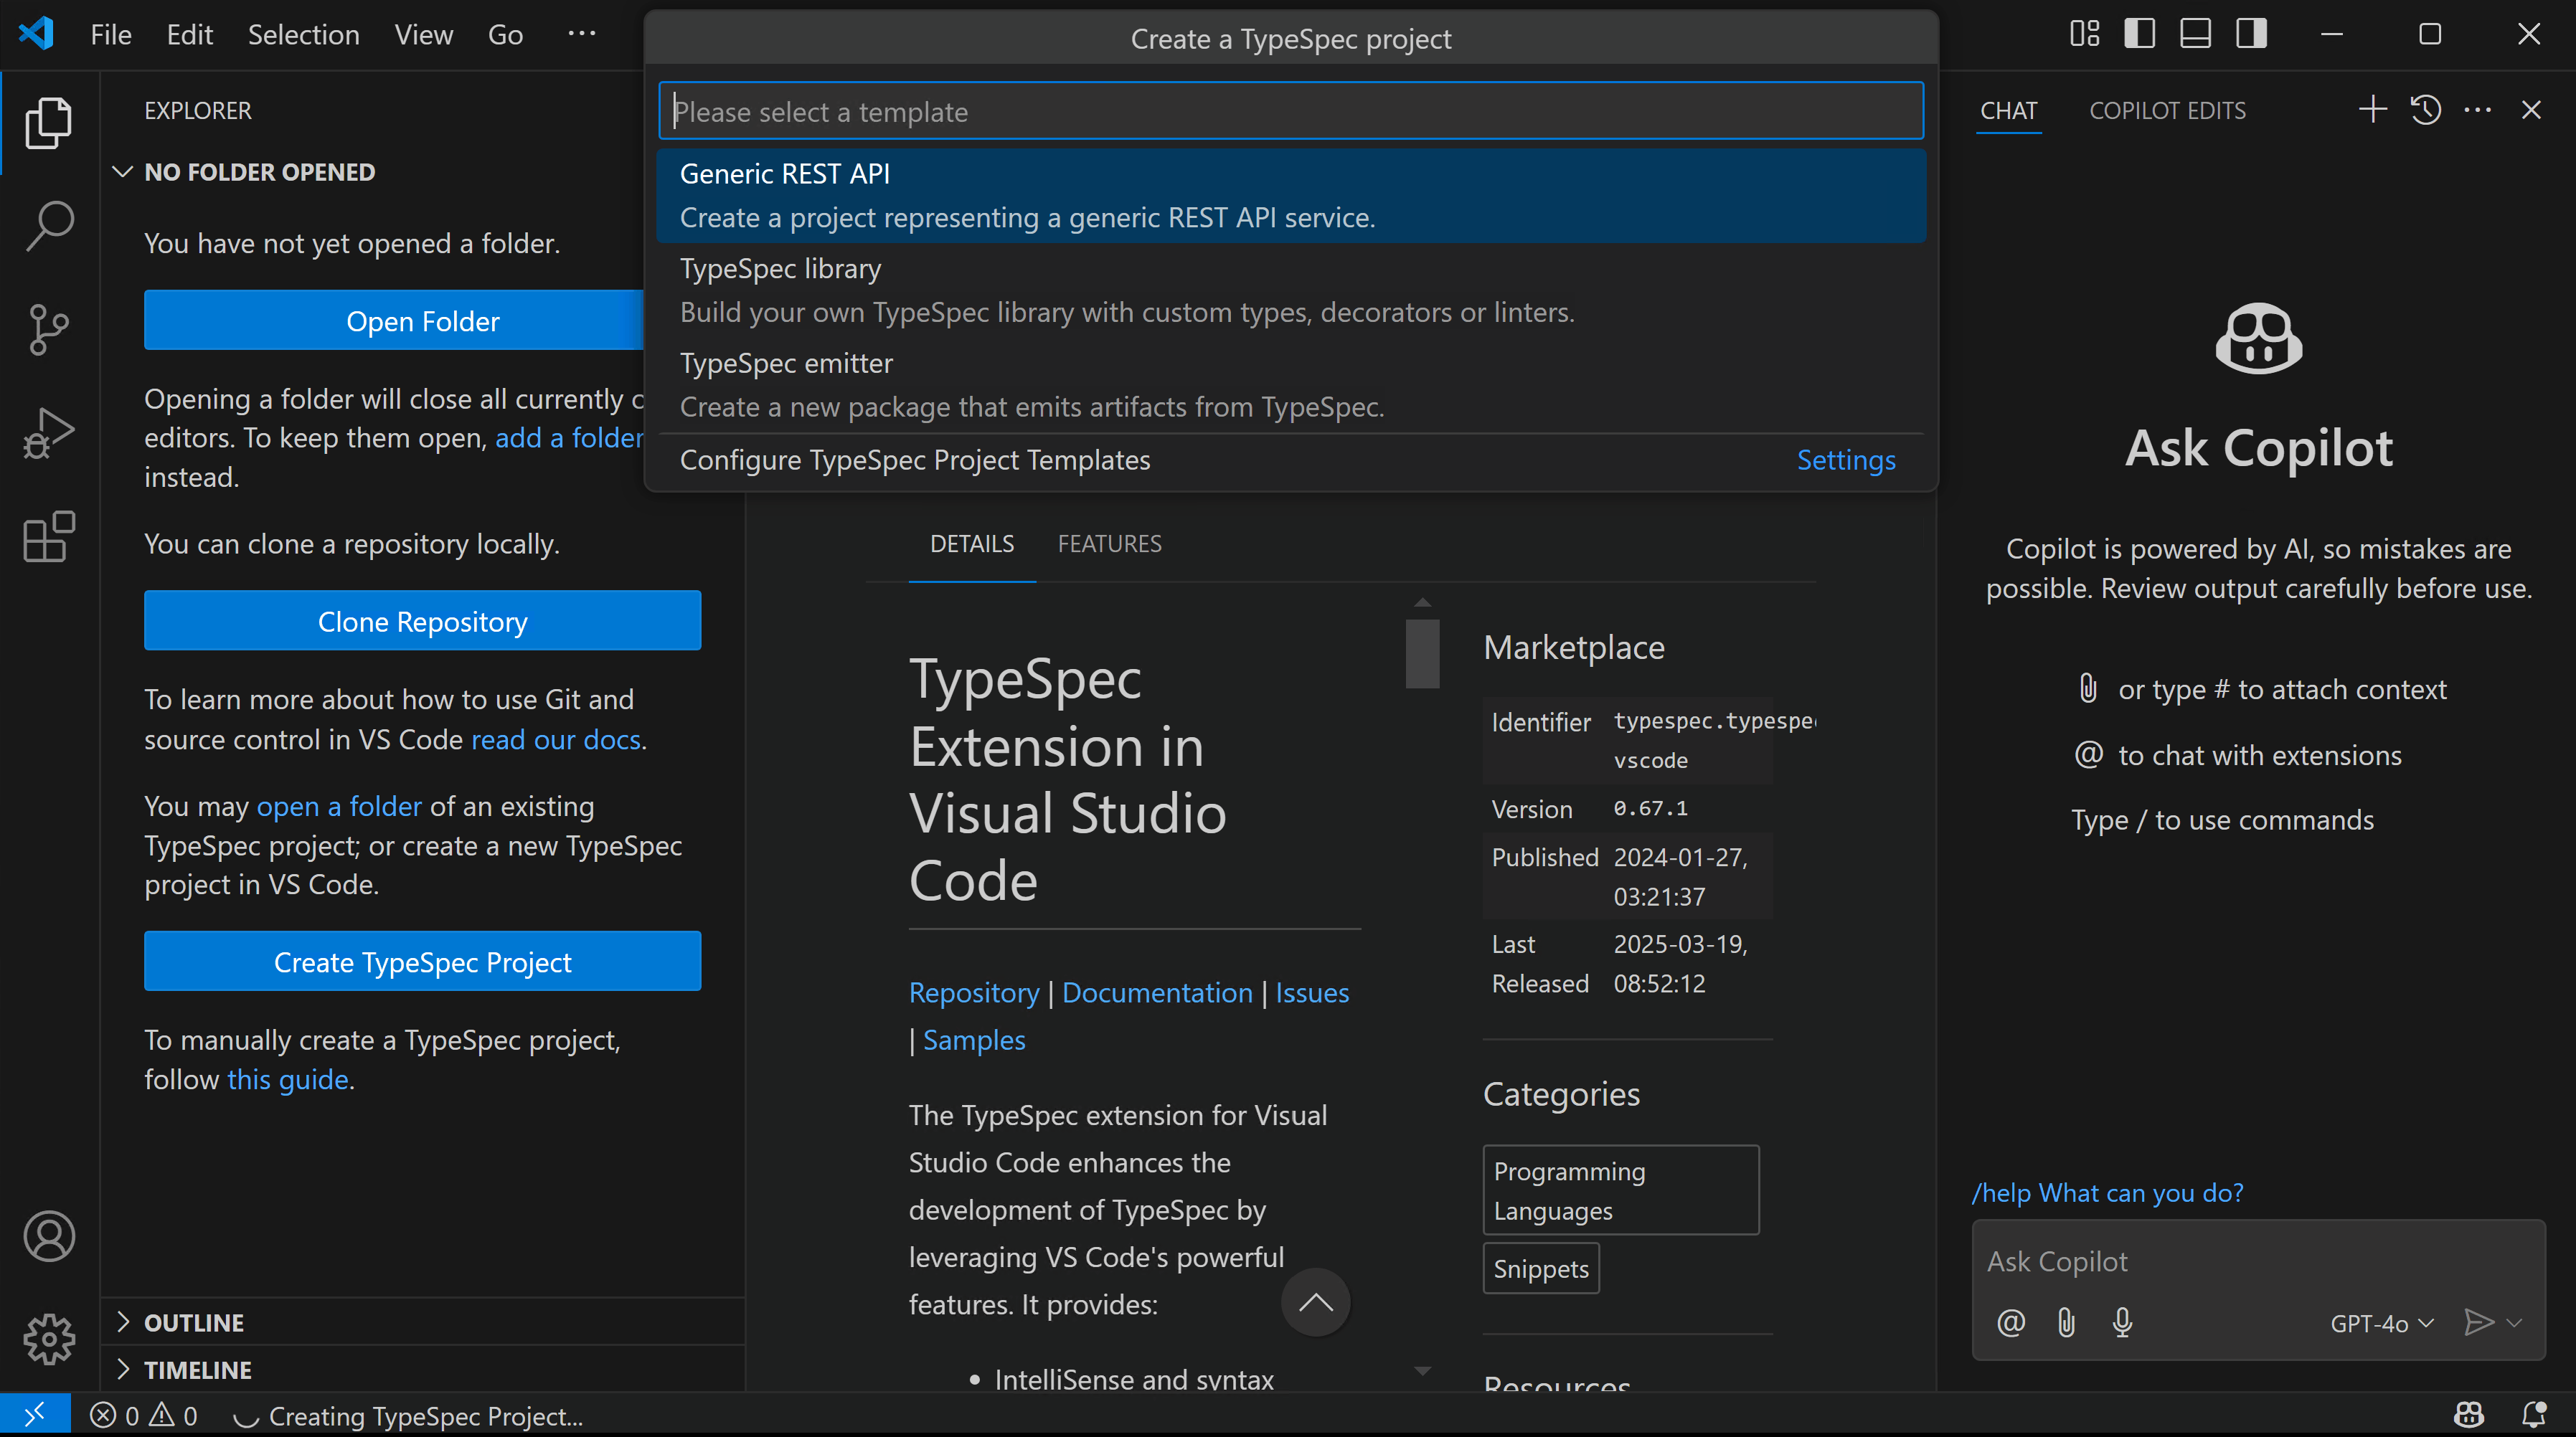Follow the 'open a folder' link
Image resolution: width=2576 pixels, height=1437 pixels.
[339, 807]
